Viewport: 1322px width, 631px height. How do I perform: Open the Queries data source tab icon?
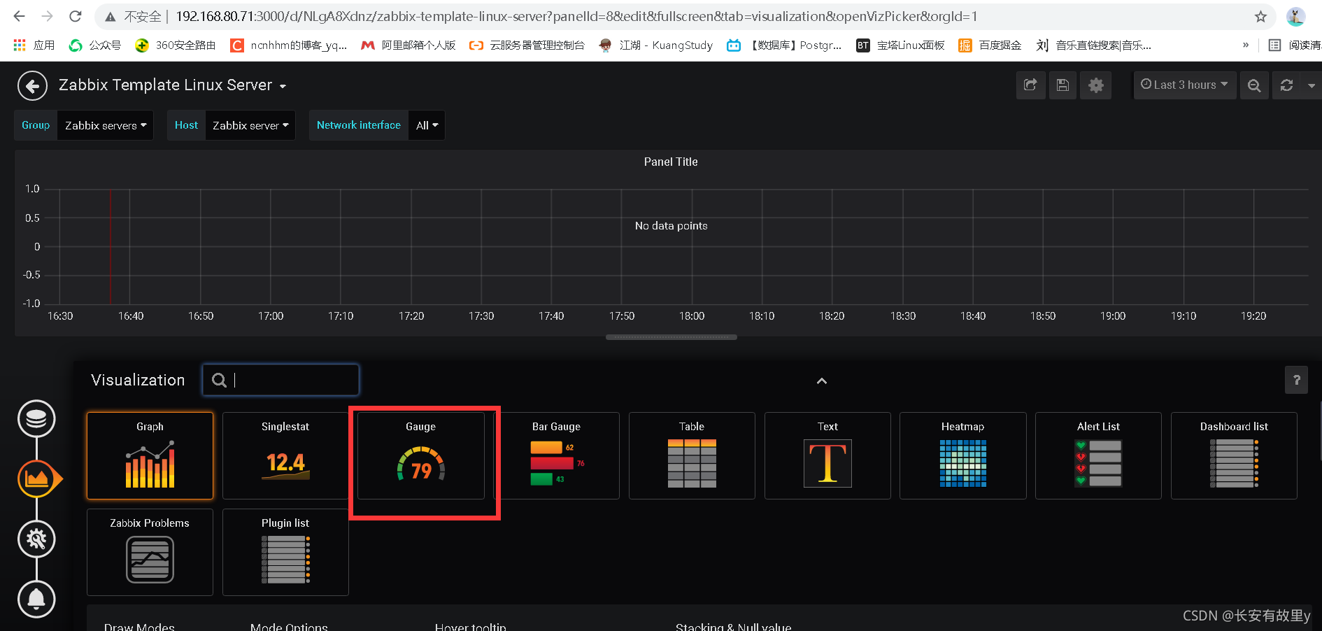36,419
